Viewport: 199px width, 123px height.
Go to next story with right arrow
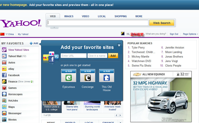(120, 115)
